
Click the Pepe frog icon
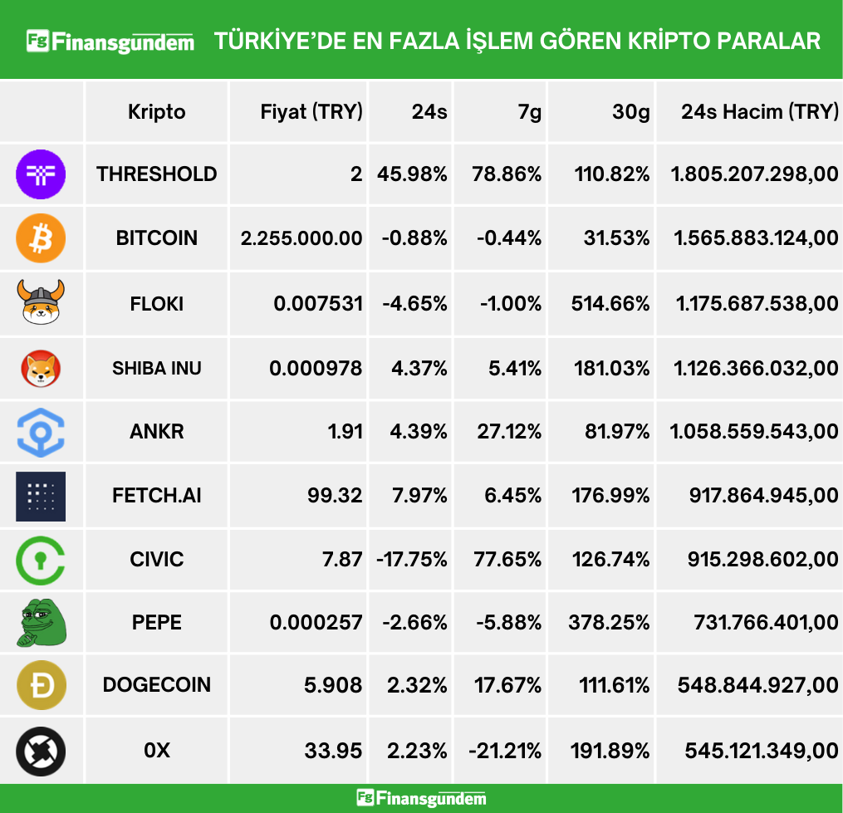coord(41,623)
